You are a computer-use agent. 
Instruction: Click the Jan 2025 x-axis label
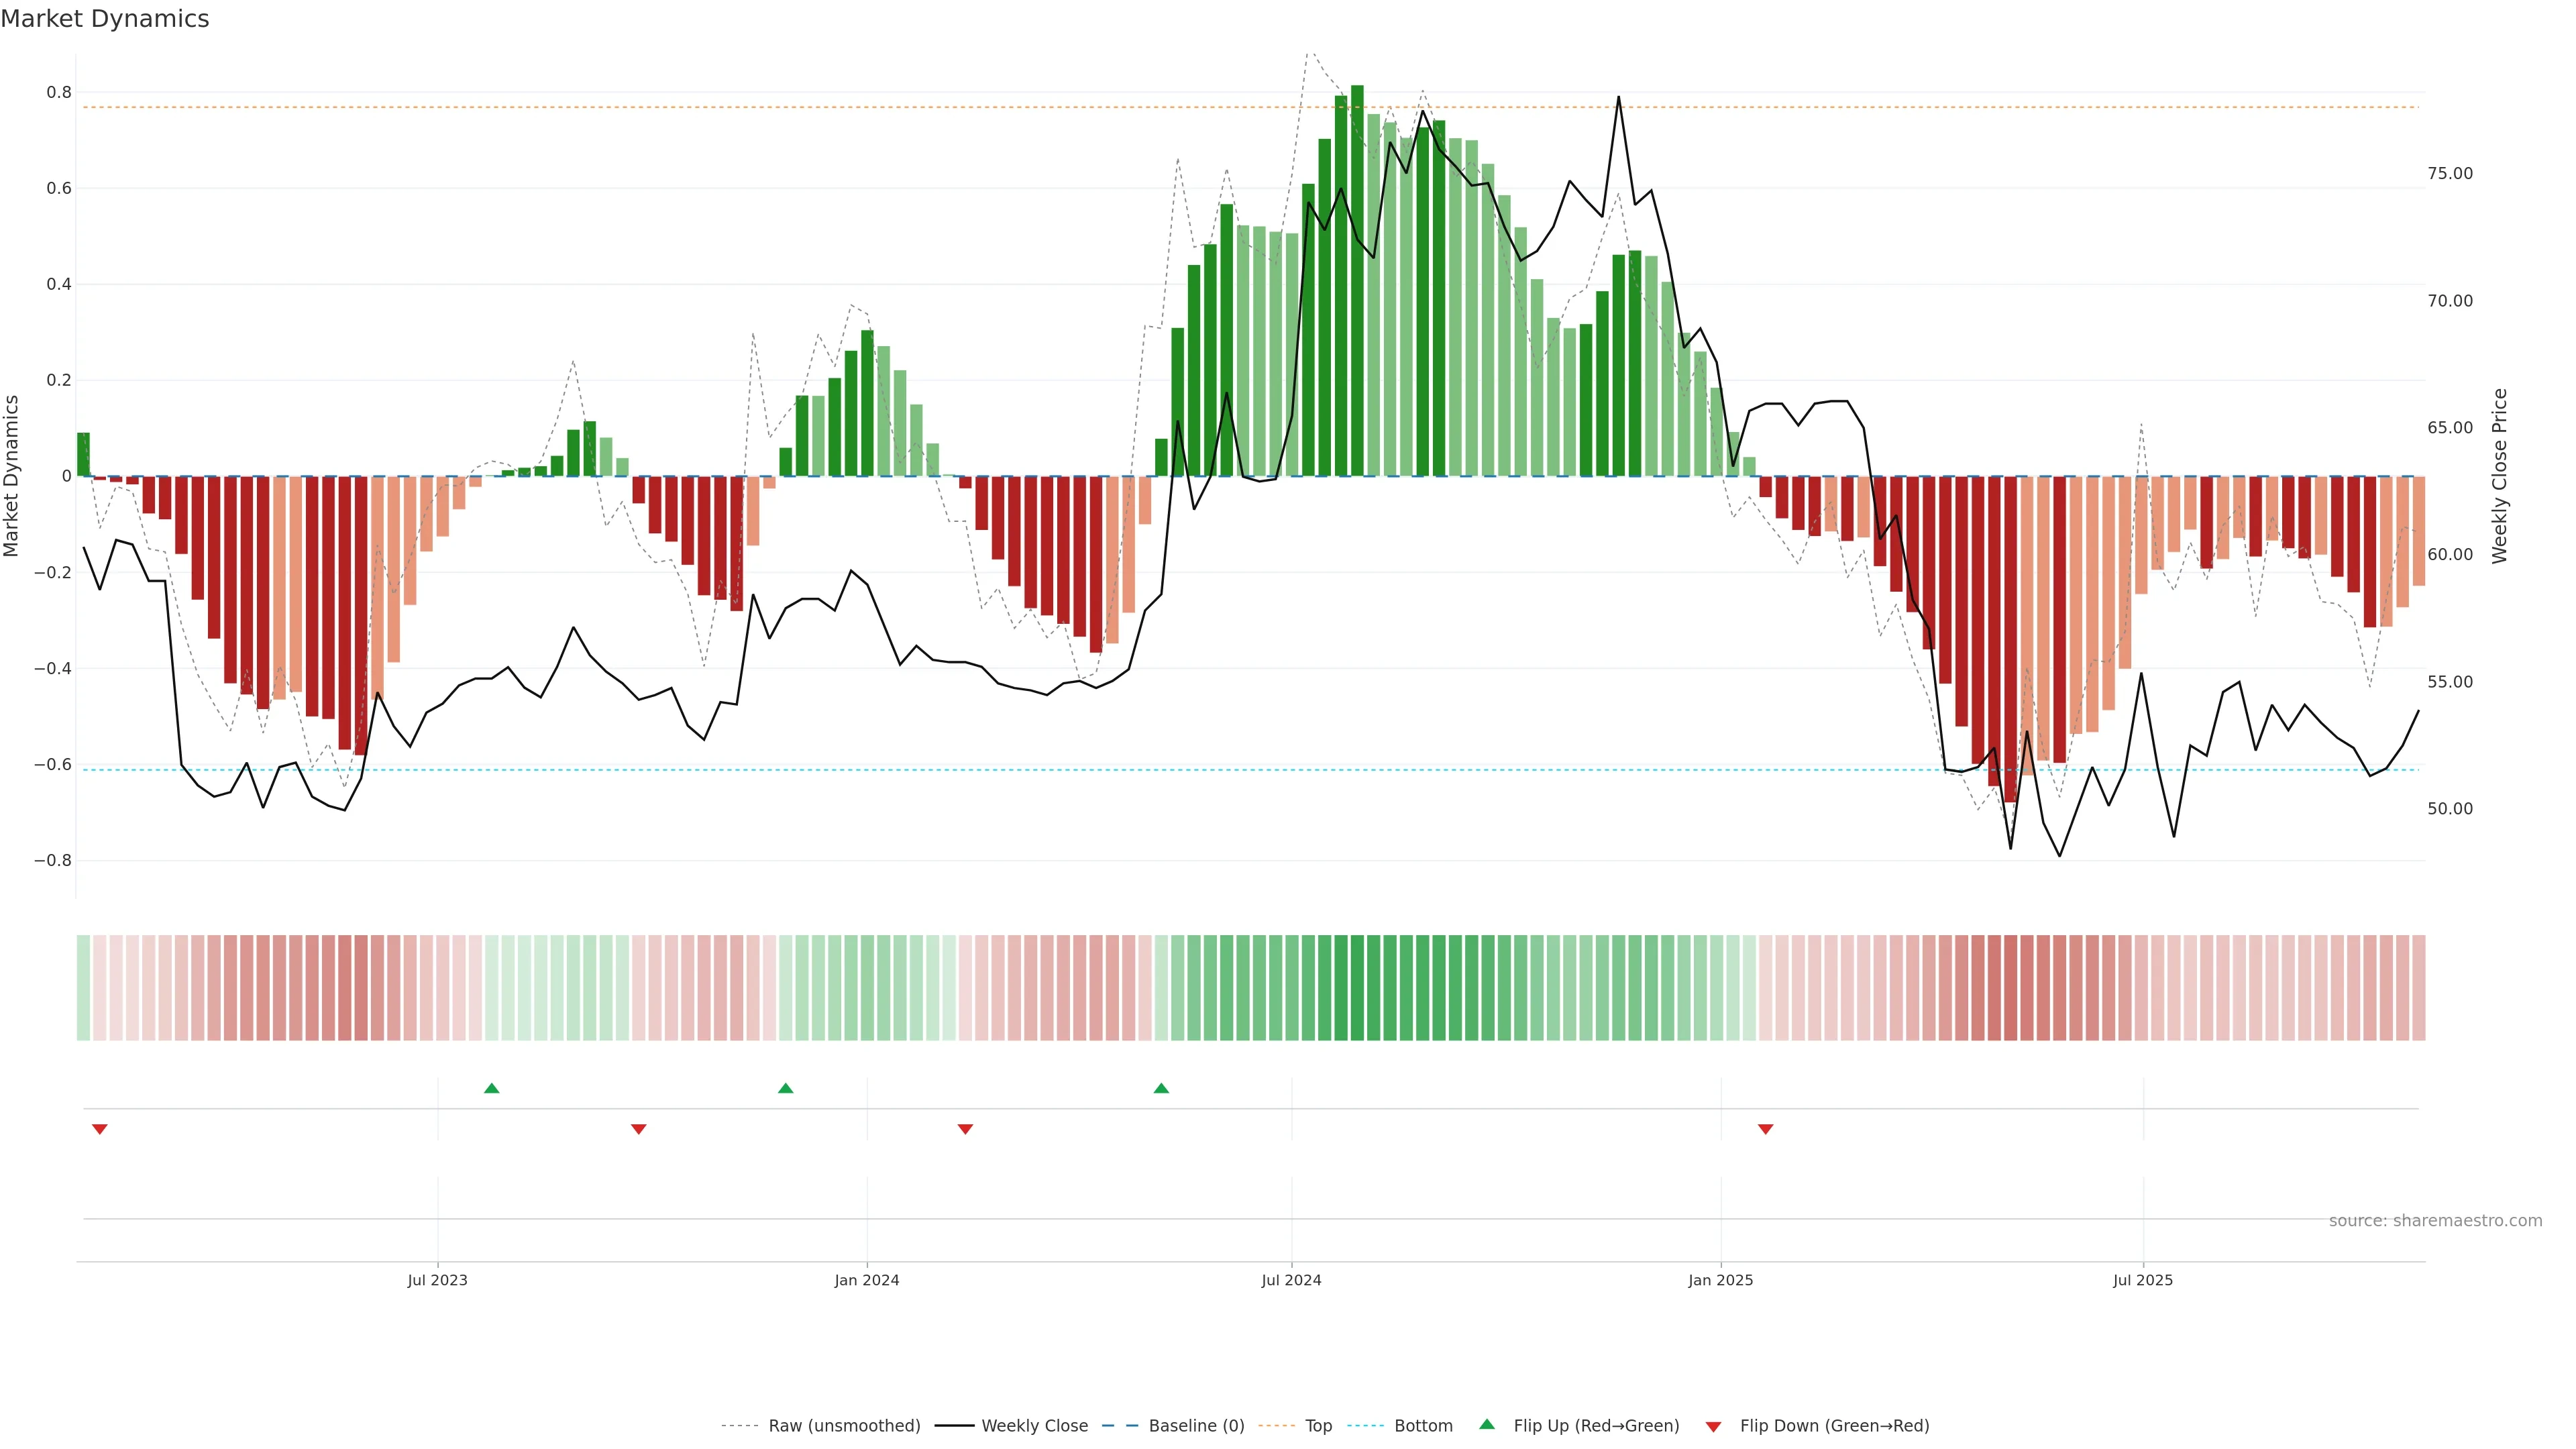[x=1720, y=1281]
